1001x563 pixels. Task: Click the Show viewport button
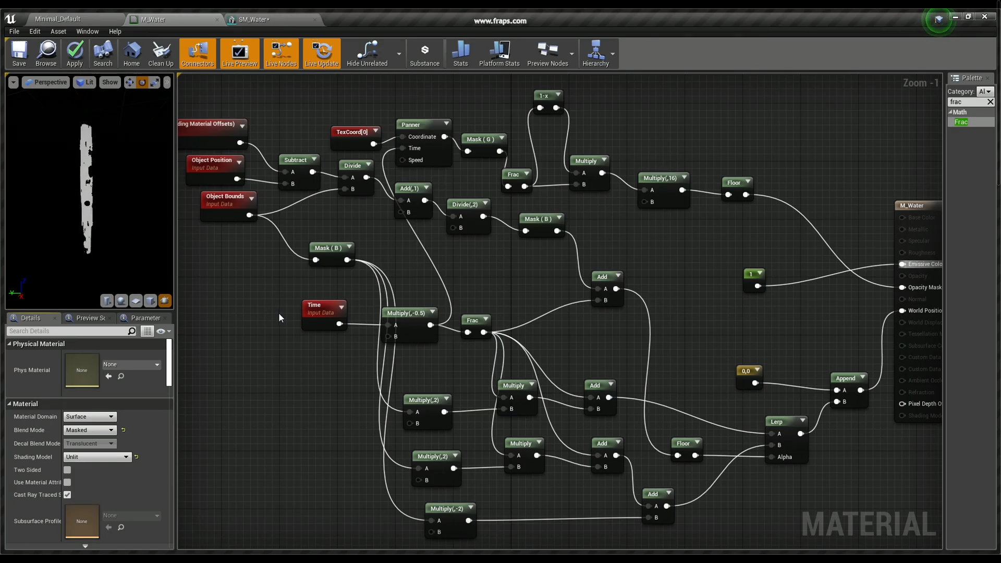pos(109,82)
